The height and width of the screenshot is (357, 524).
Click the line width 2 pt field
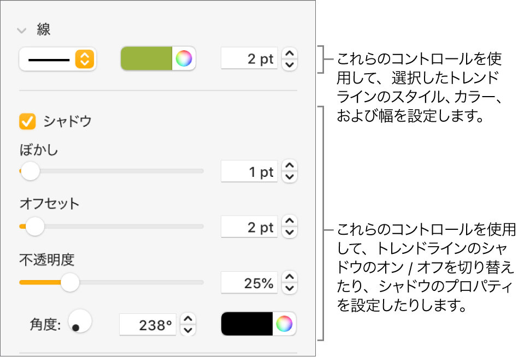pos(250,59)
